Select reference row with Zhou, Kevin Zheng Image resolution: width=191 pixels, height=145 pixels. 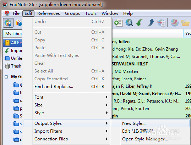[x=151, y=49]
